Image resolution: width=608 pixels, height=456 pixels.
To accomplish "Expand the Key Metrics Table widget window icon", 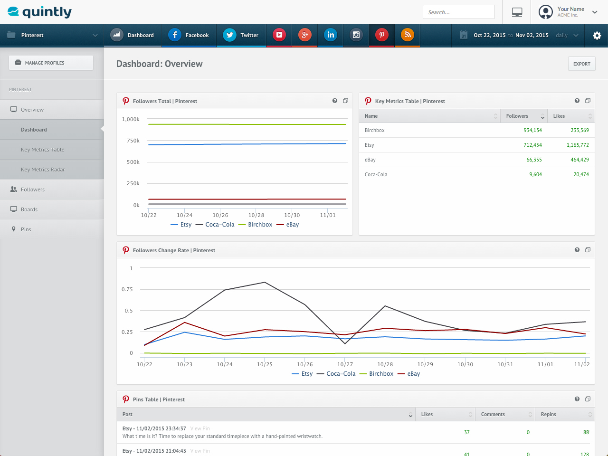I will click(x=588, y=101).
